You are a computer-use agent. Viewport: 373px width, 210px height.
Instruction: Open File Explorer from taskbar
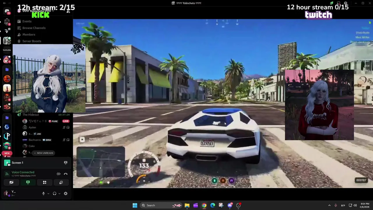pyautogui.click(x=187, y=205)
